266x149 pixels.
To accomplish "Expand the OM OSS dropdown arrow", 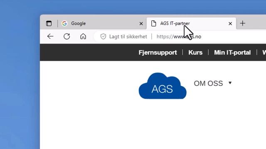I will (x=230, y=83).
